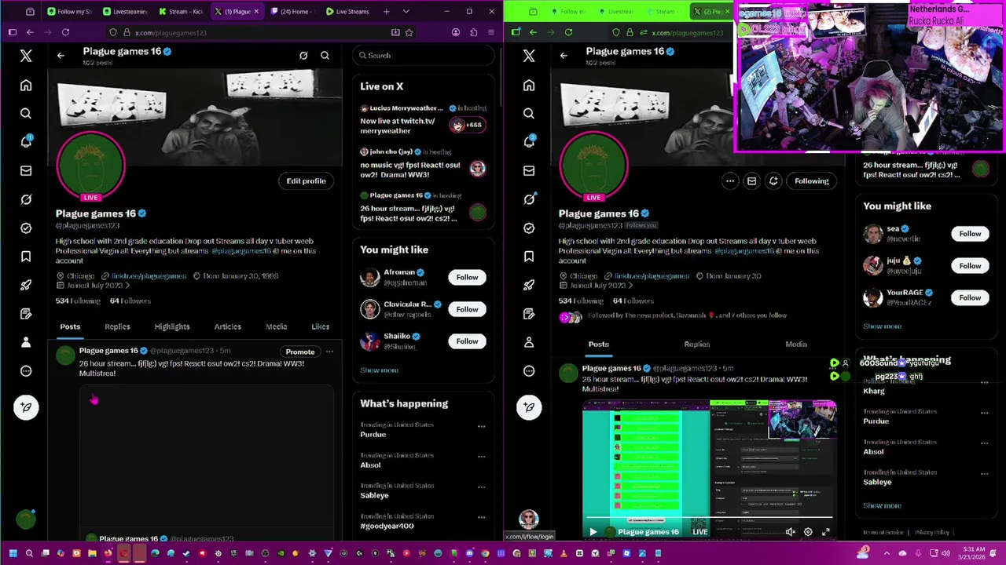
Task: Open Home in left window X sidebar
Action: point(26,86)
